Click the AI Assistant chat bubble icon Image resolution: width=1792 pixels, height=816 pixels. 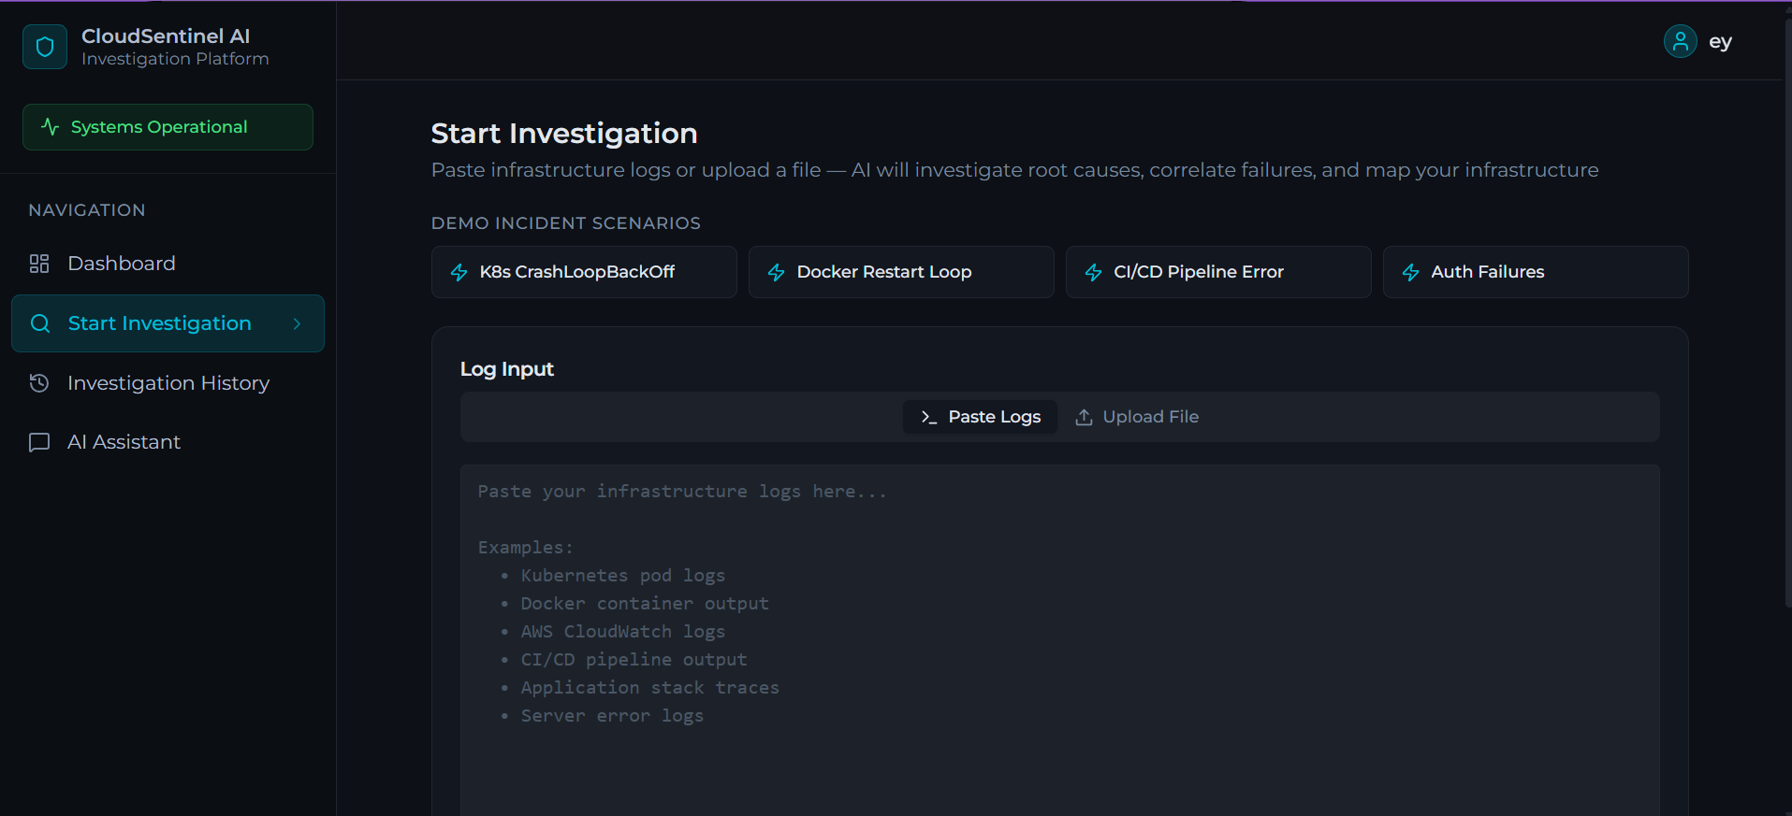pos(39,442)
